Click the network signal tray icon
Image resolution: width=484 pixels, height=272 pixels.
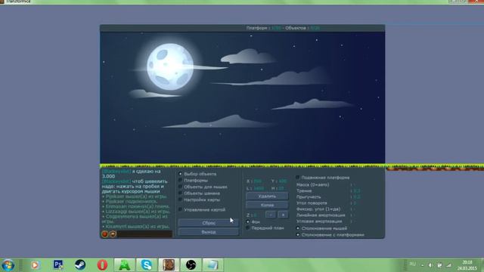pos(448,265)
